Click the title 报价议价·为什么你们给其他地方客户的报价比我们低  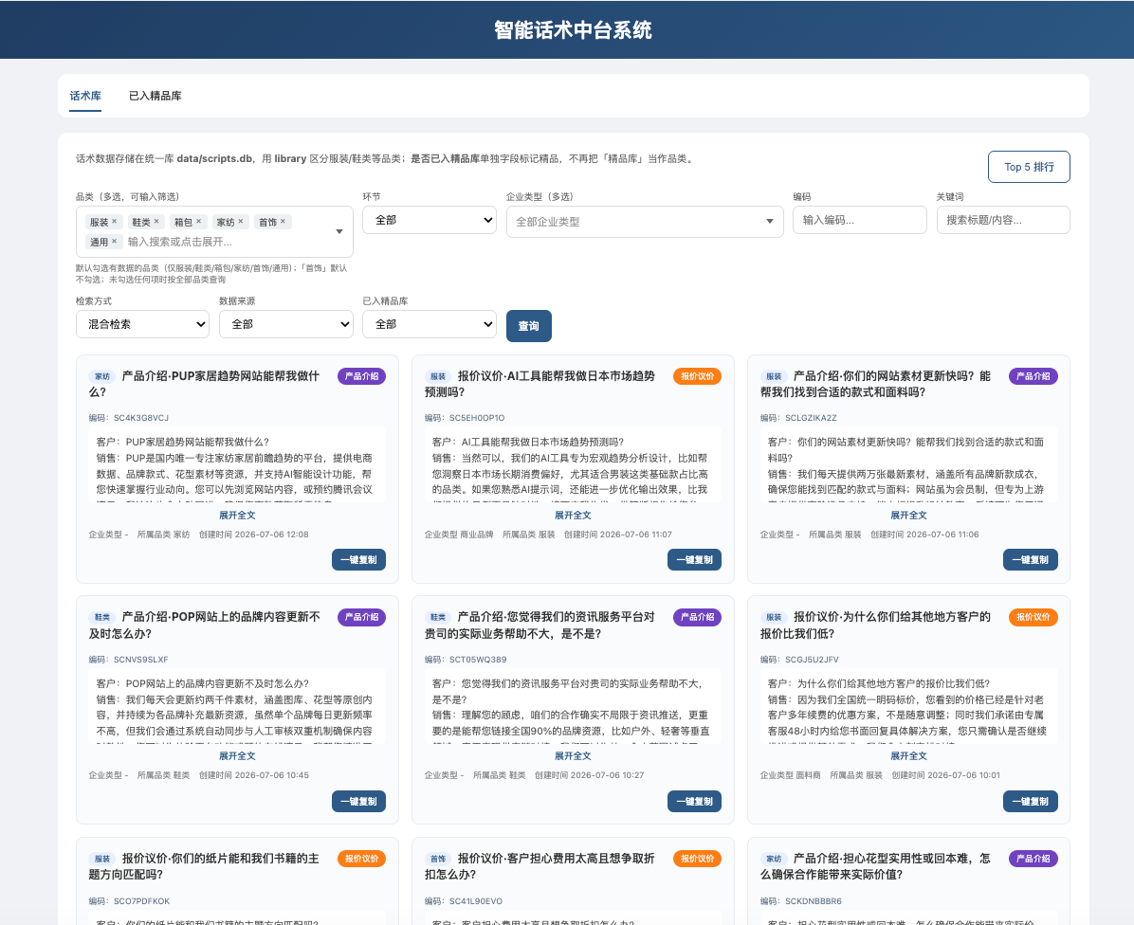[876, 626]
